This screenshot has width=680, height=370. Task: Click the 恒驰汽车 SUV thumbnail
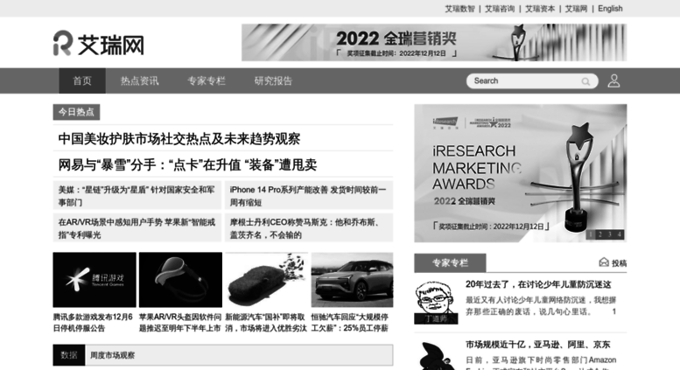click(352, 280)
